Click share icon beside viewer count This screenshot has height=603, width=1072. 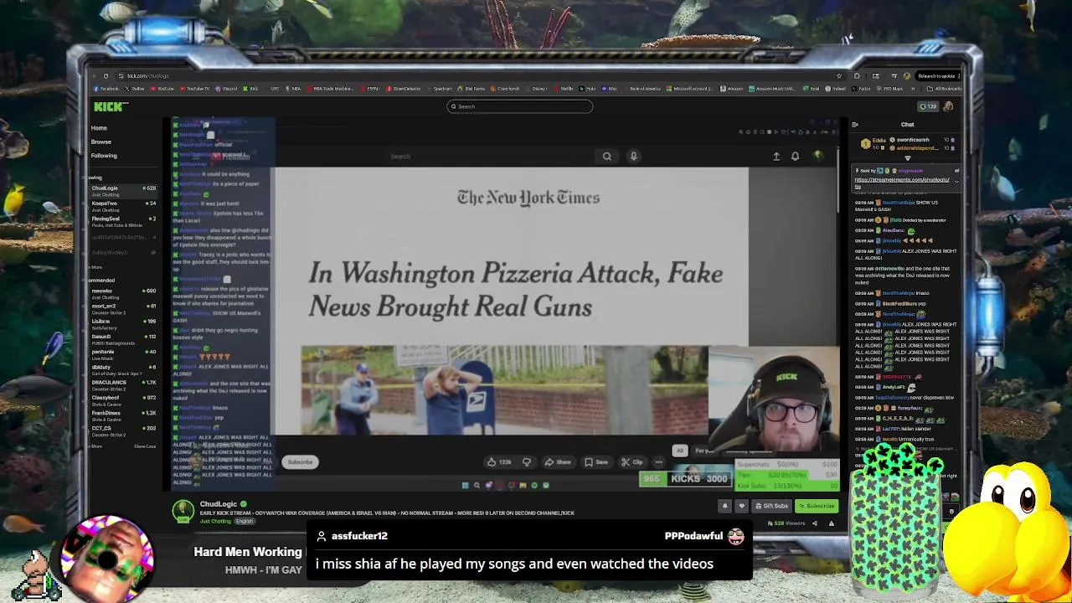pos(815,523)
